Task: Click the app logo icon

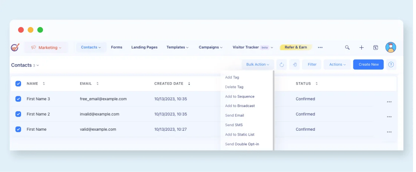Action: tap(15, 48)
